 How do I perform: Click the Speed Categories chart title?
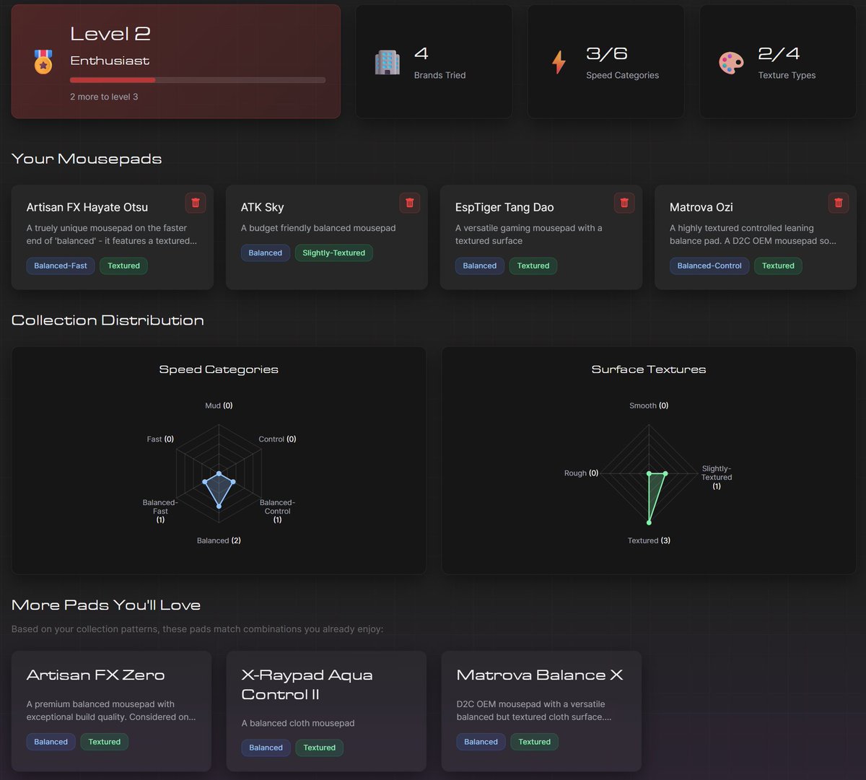pyautogui.click(x=219, y=369)
